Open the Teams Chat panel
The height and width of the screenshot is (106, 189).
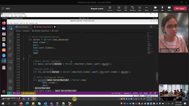tap(126, 9)
